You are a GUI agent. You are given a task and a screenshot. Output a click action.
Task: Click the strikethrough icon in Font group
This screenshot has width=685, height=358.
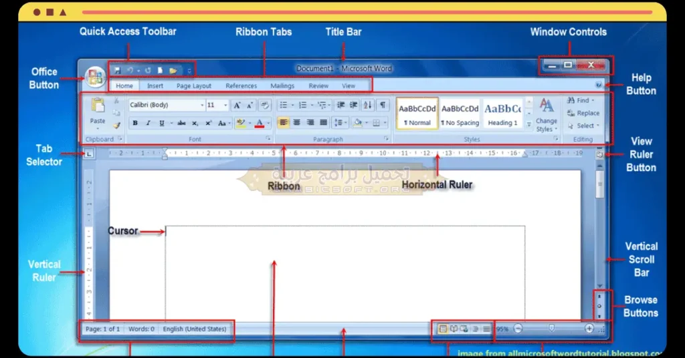pyautogui.click(x=181, y=123)
